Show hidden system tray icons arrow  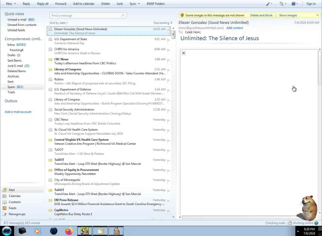(x=298, y=231)
